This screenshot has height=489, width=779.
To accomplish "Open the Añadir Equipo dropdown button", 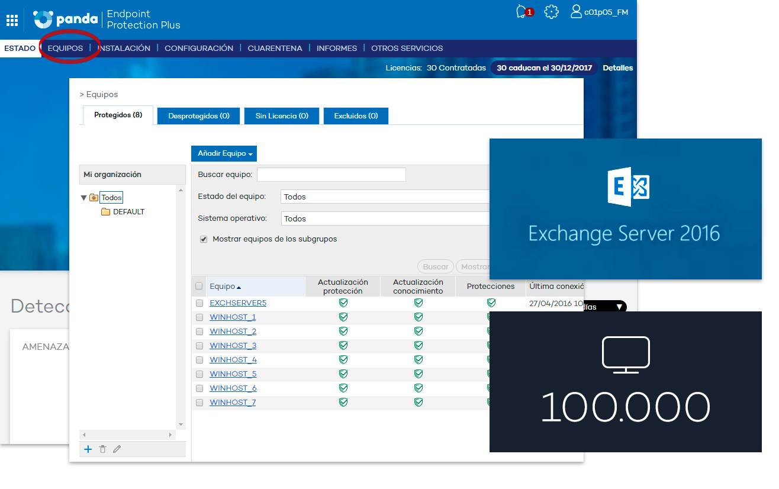I will (x=224, y=153).
